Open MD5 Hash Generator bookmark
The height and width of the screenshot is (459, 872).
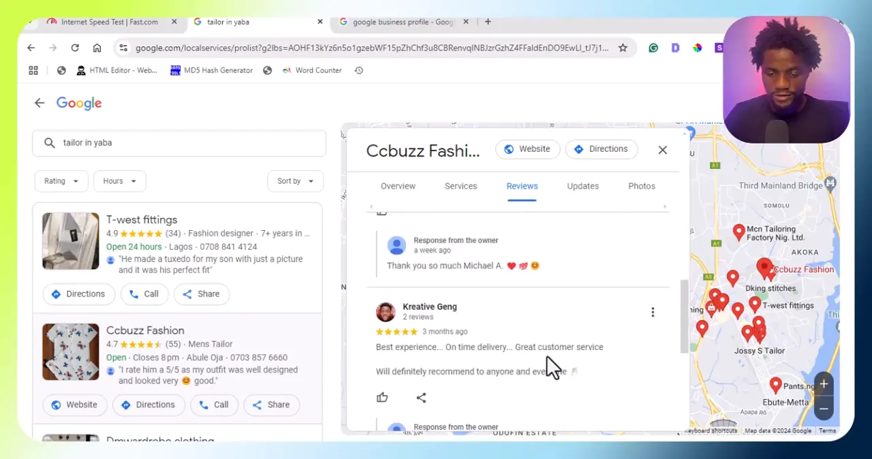pos(211,70)
